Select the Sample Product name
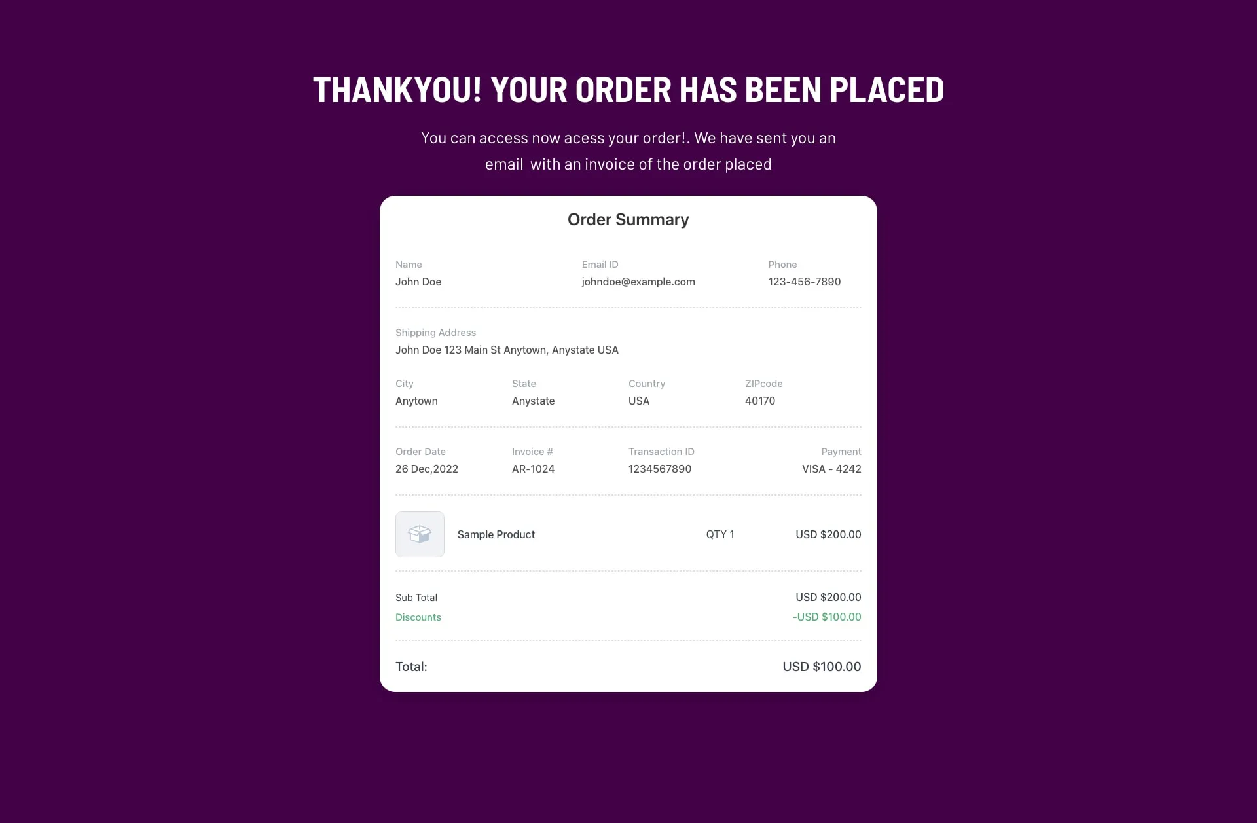Viewport: 1257px width, 823px height. point(496,535)
